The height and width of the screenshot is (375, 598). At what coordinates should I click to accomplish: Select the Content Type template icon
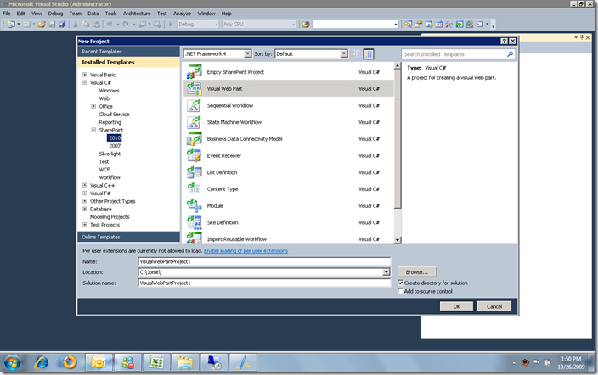(195, 189)
